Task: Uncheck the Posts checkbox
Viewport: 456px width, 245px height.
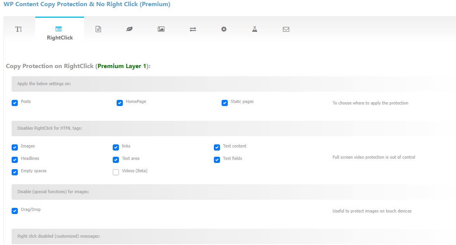Action: pos(15,103)
